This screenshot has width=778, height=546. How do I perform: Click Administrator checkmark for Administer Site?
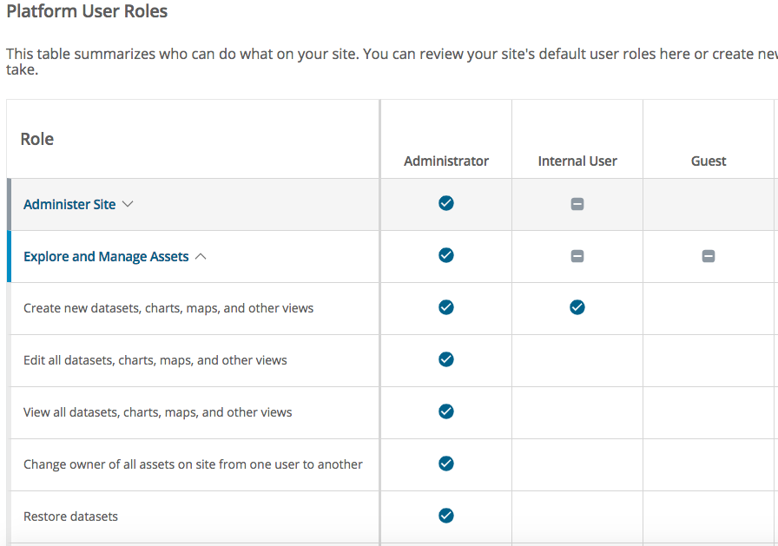click(446, 203)
